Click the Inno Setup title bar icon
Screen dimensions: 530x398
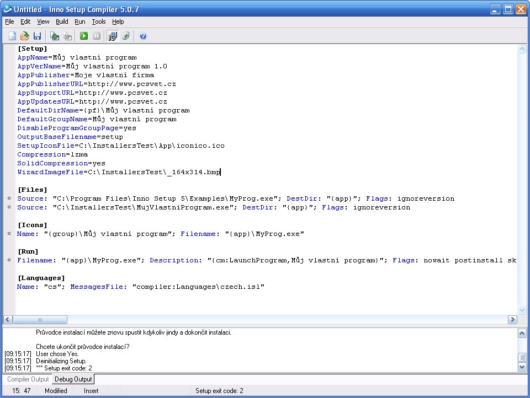tap(7, 9)
